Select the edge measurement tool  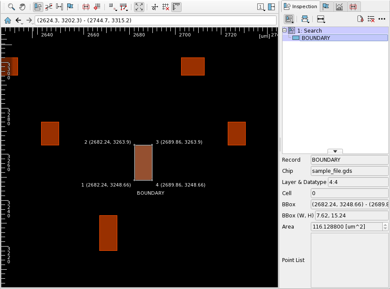coord(49,7)
